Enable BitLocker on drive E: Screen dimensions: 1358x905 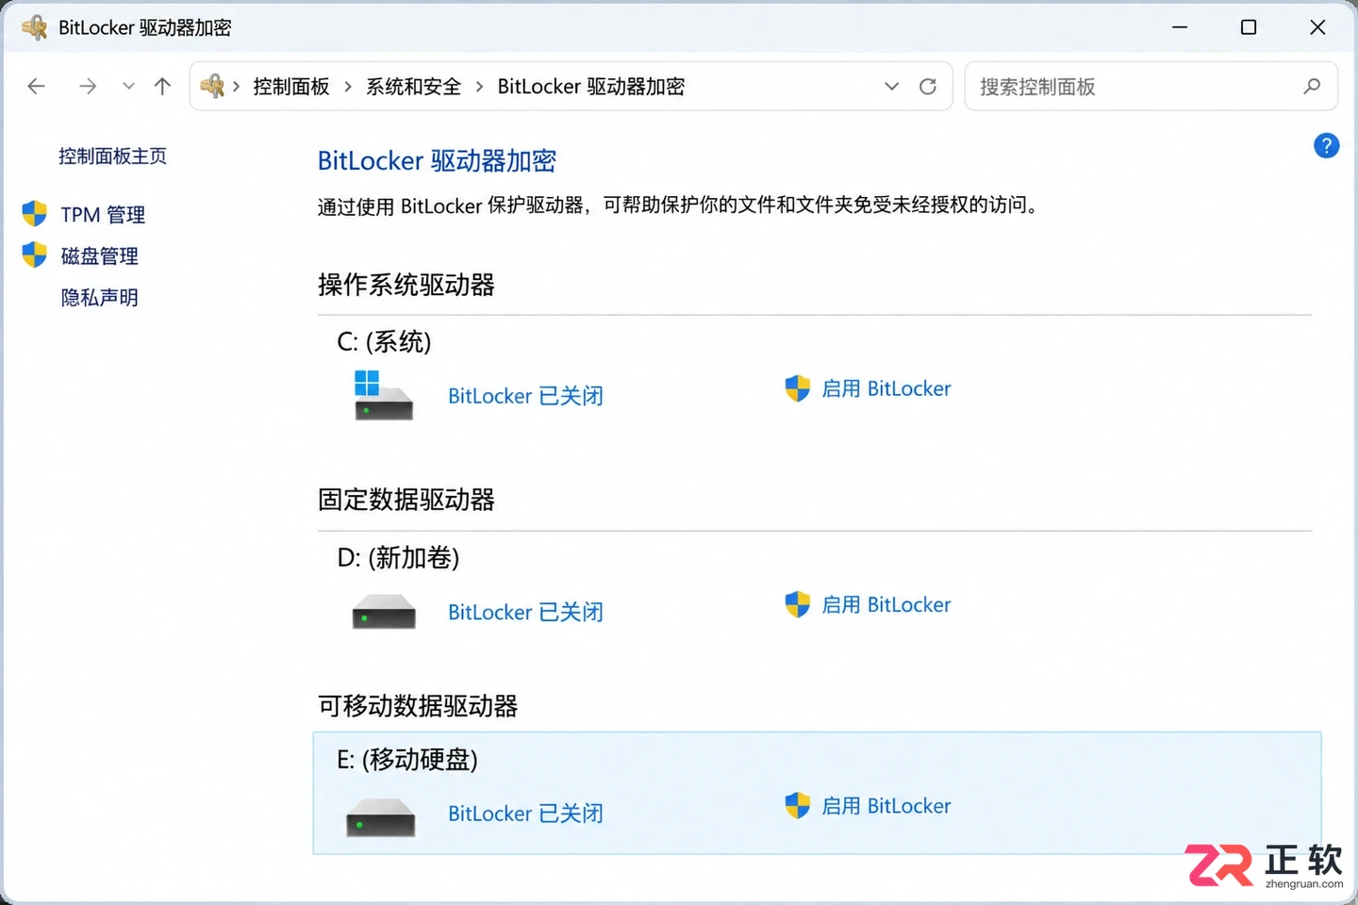click(886, 806)
